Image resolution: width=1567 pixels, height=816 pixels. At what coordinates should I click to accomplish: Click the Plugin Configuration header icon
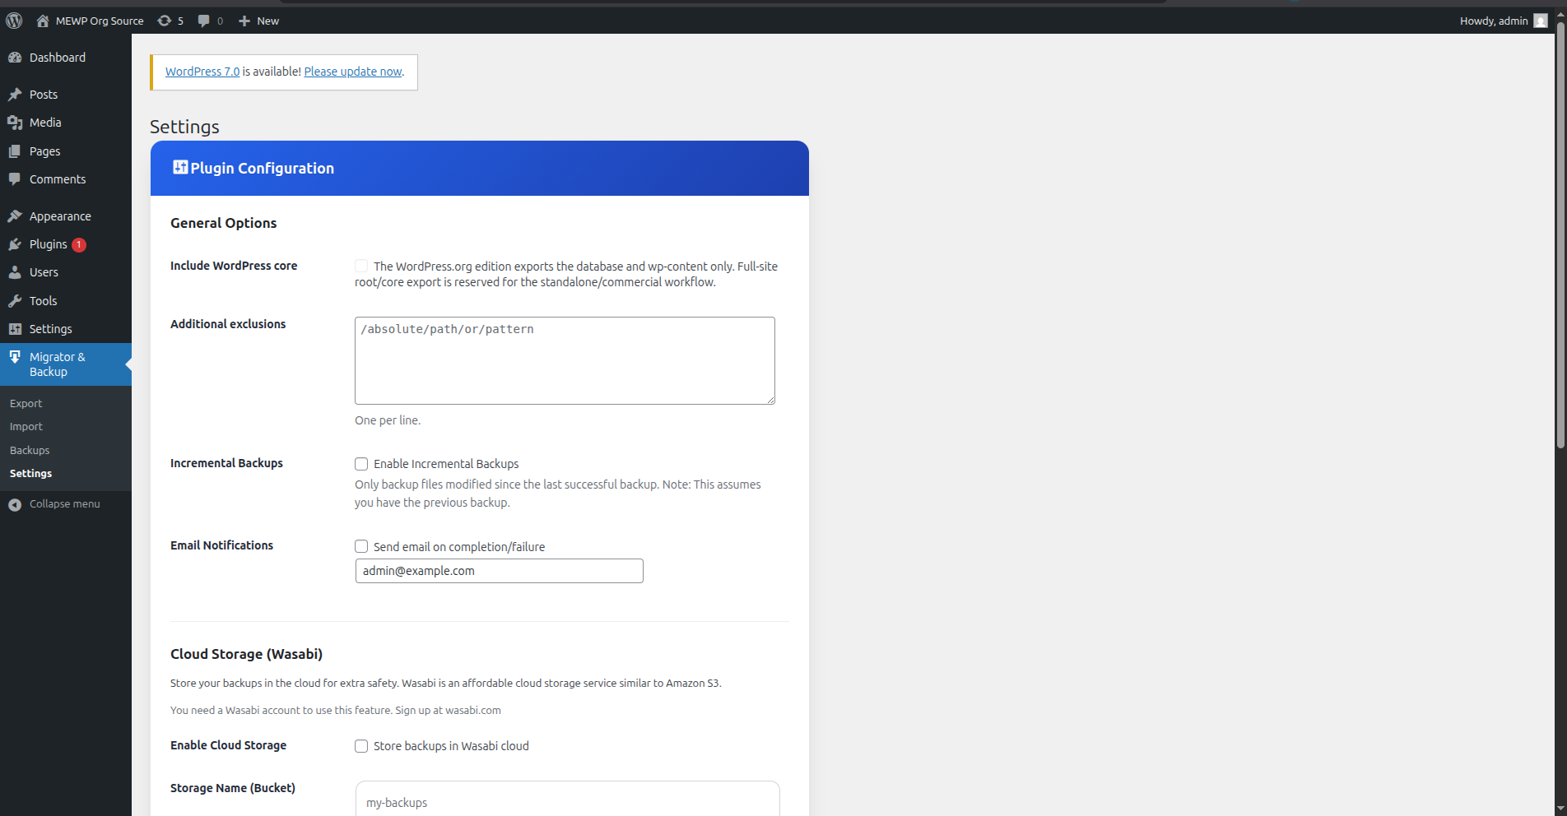point(180,167)
